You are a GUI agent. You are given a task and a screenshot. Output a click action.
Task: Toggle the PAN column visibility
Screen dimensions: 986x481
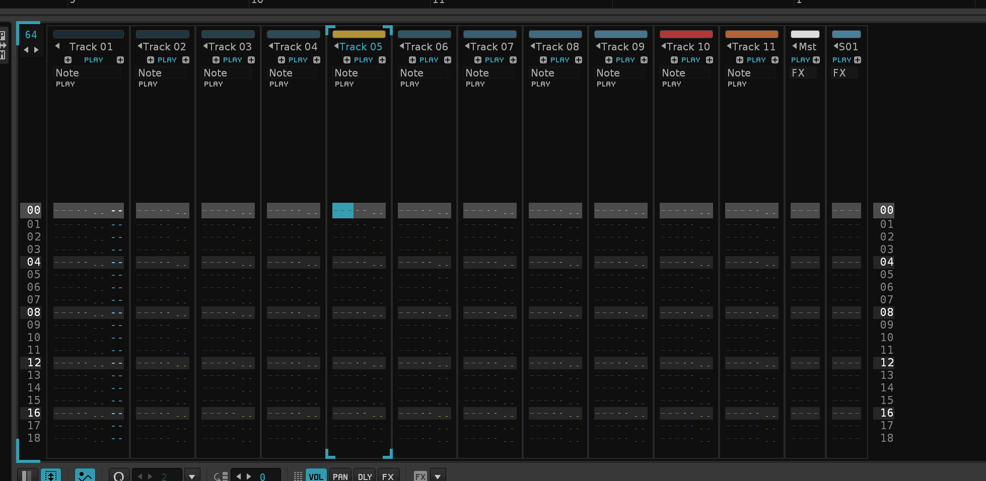tap(340, 476)
